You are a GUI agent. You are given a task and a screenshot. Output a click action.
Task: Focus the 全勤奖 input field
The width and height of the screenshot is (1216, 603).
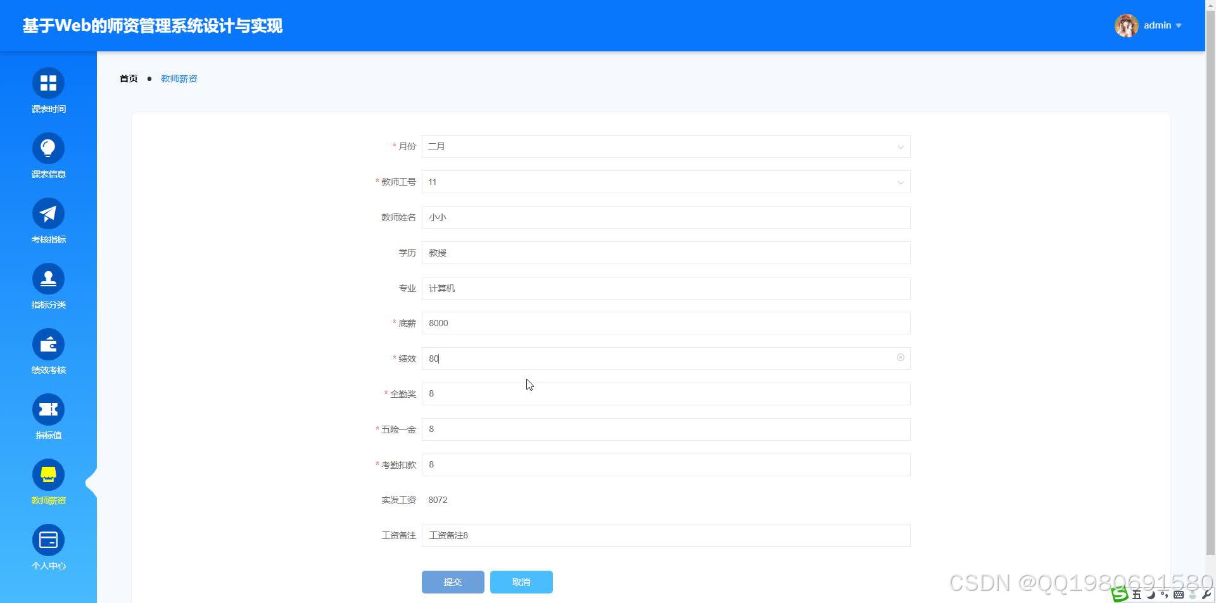(x=666, y=394)
